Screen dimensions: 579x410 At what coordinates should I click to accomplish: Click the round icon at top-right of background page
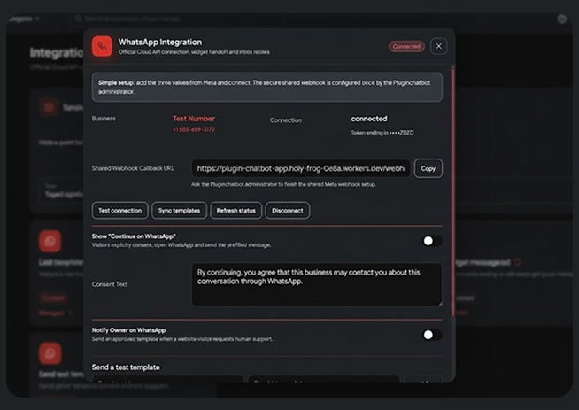tap(562, 19)
